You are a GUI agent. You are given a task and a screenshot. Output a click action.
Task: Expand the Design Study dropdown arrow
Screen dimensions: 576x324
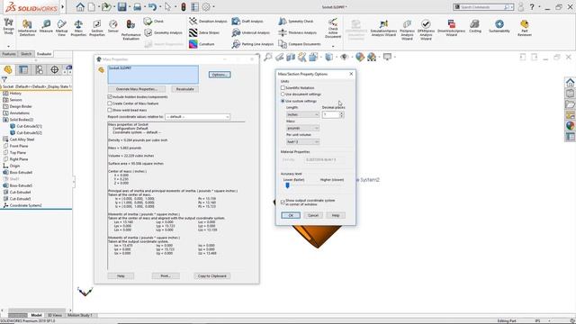[8, 47]
